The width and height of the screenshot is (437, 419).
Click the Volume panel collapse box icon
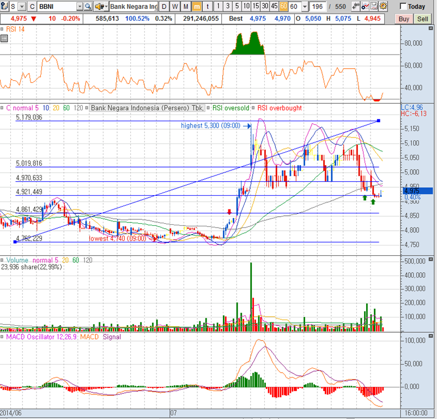pyautogui.click(x=431, y=260)
